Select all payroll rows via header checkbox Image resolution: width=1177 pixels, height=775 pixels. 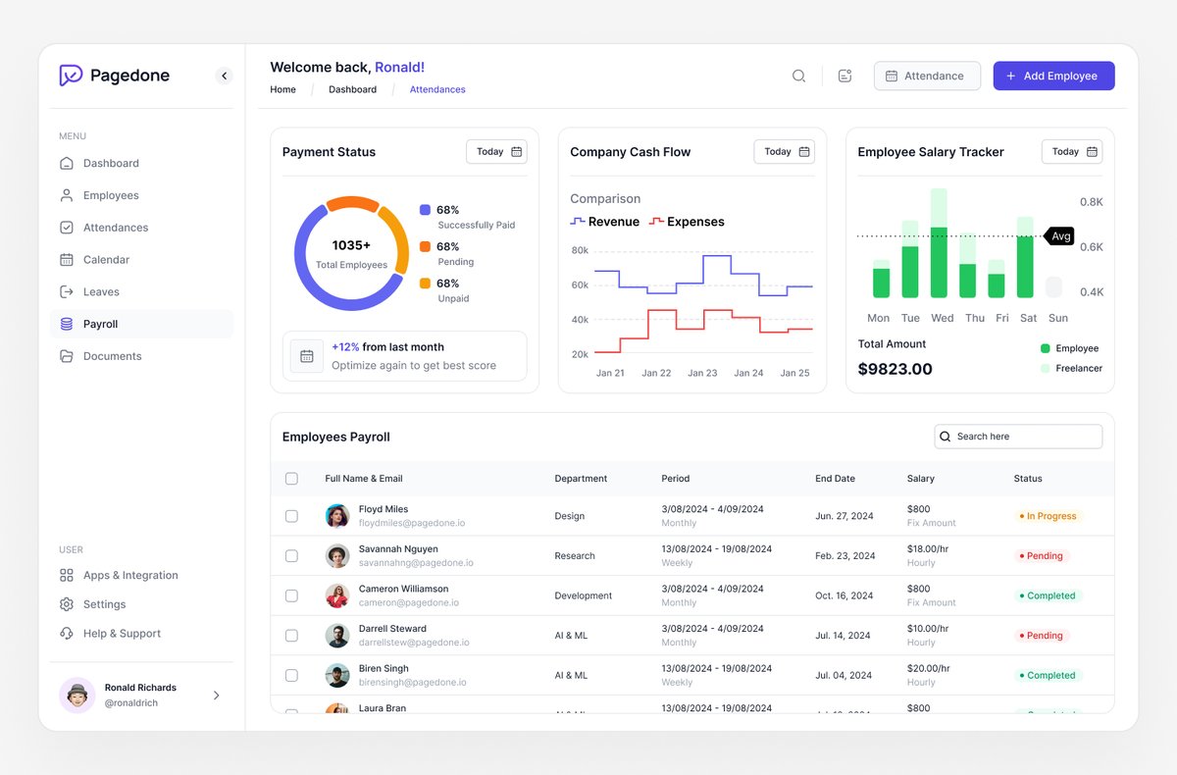coord(291,479)
